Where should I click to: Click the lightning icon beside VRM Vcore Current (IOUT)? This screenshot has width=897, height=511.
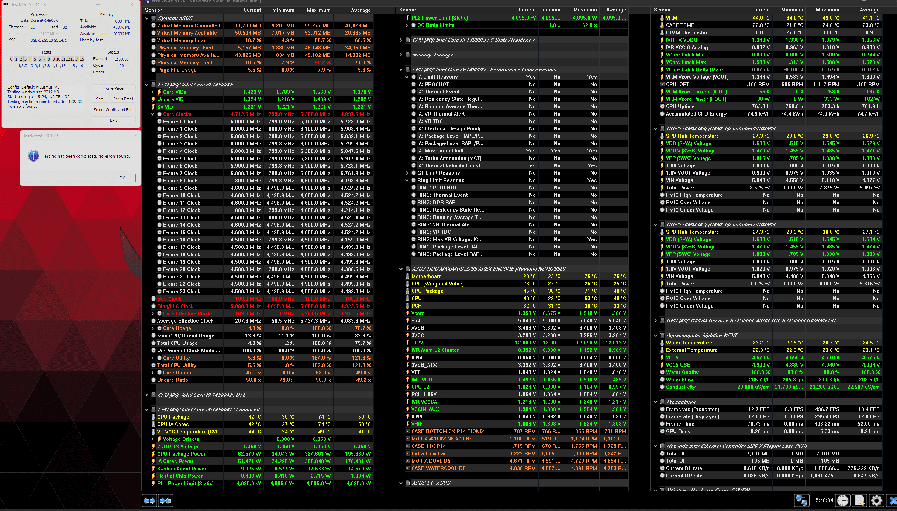[662, 92]
